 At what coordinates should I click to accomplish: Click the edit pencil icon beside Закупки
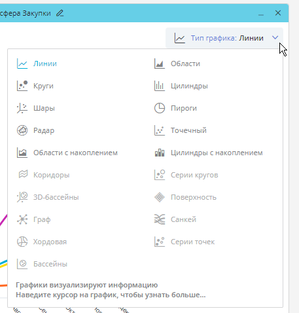[x=60, y=13]
